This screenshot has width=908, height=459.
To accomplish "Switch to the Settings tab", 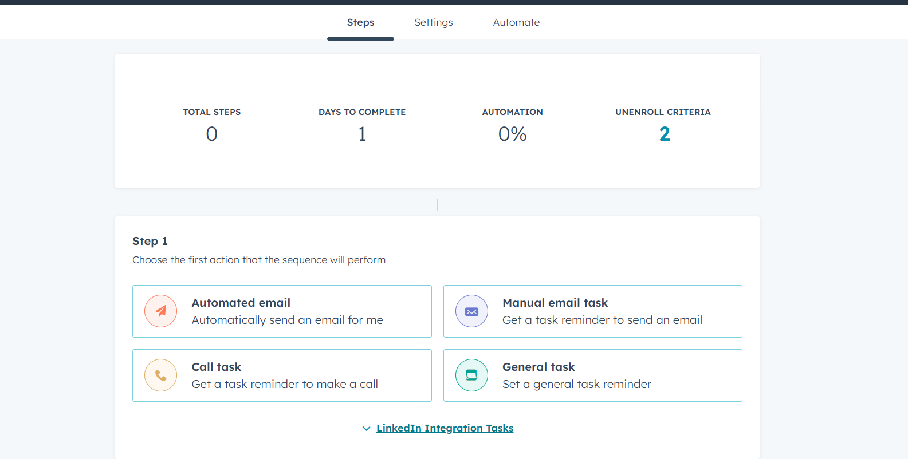I will point(434,22).
